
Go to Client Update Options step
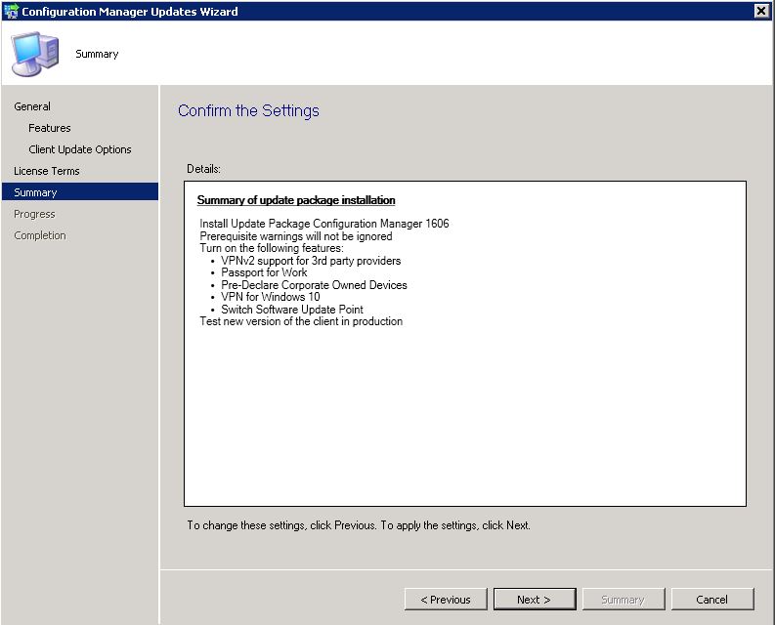pos(80,149)
